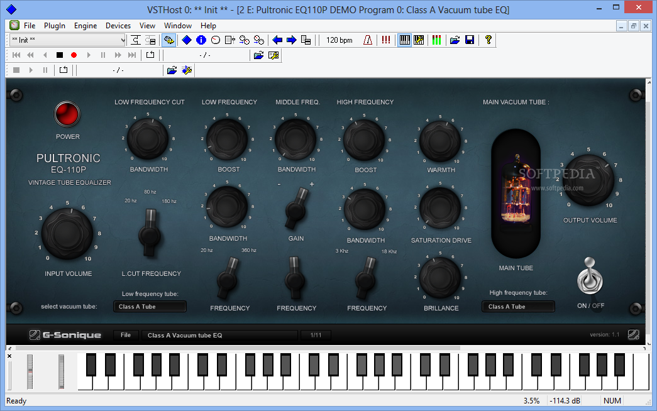Click the Low Frequency Cut BANDWIDTH knob
Viewport: 657px width, 411px height.
(148, 139)
